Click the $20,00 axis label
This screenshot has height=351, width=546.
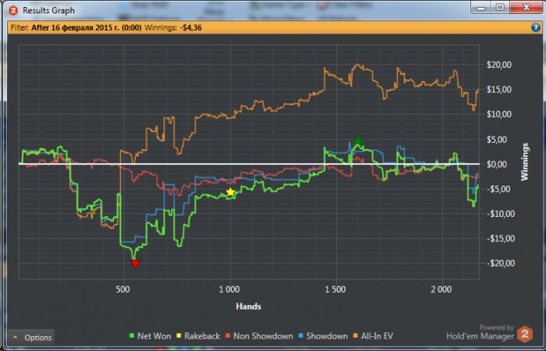(499, 65)
